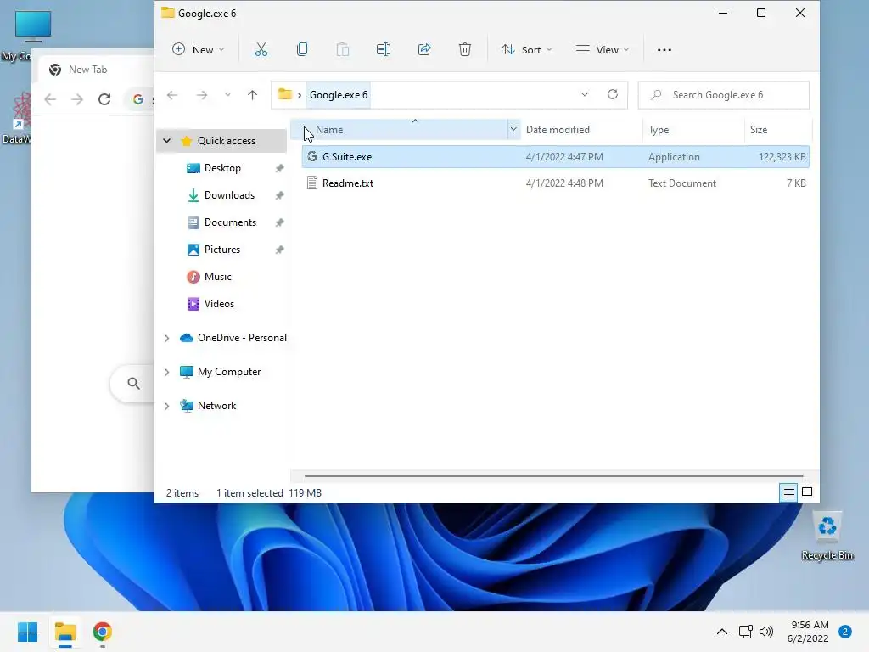
Task: Sort by the Name column header
Action: (329, 130)
